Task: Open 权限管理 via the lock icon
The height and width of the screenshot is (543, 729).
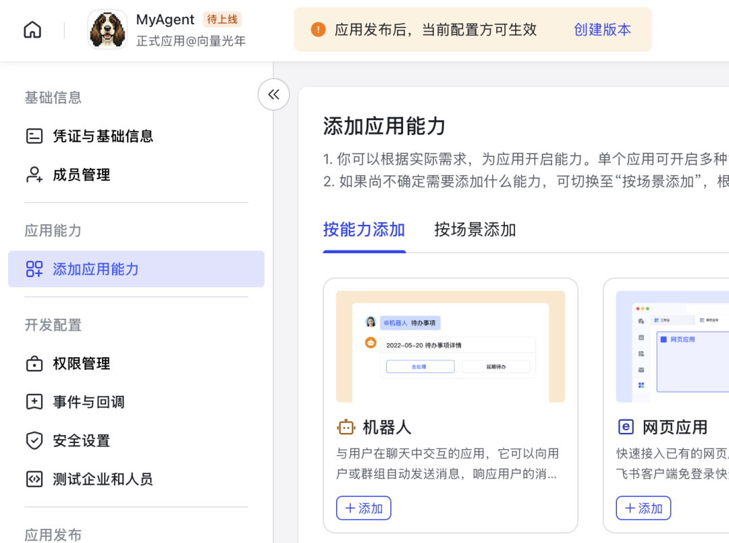Action: coord(34,363)
